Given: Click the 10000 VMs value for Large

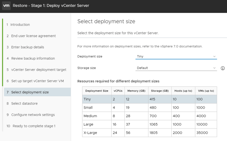Looking at the screenshot, I should tap(202, 124).
